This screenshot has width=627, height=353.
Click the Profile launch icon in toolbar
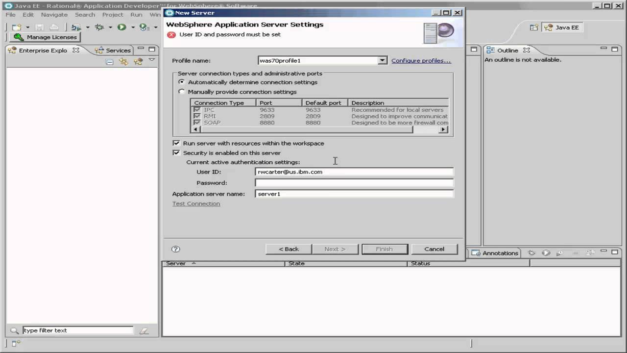[76, 27]
